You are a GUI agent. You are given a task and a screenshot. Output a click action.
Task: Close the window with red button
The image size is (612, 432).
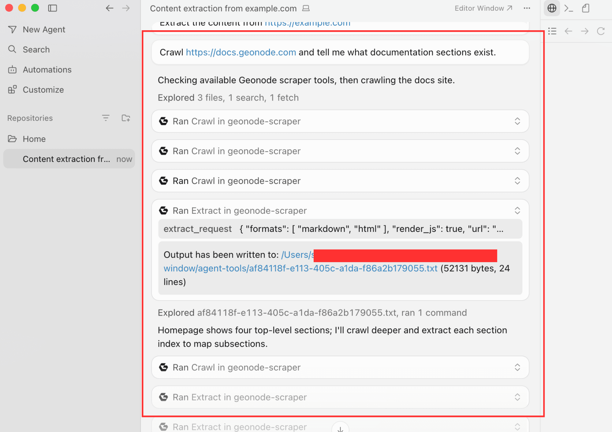click(x=9, y=8)
